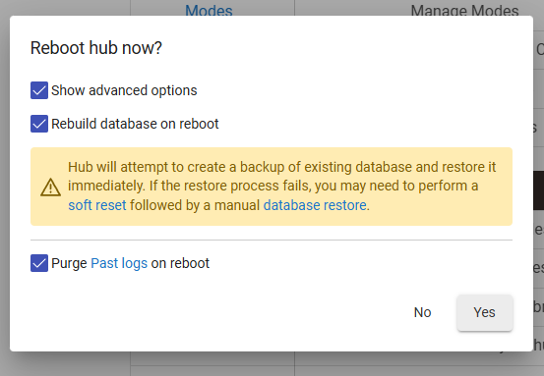Open the soft reset link

pos(97,205)
